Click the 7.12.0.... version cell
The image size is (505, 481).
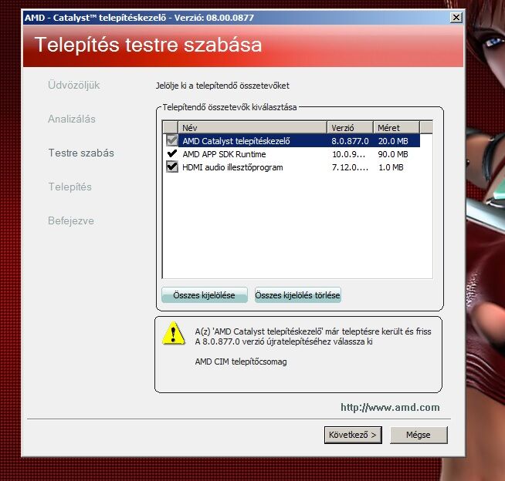pyautogui.click(x=350, y=167)
